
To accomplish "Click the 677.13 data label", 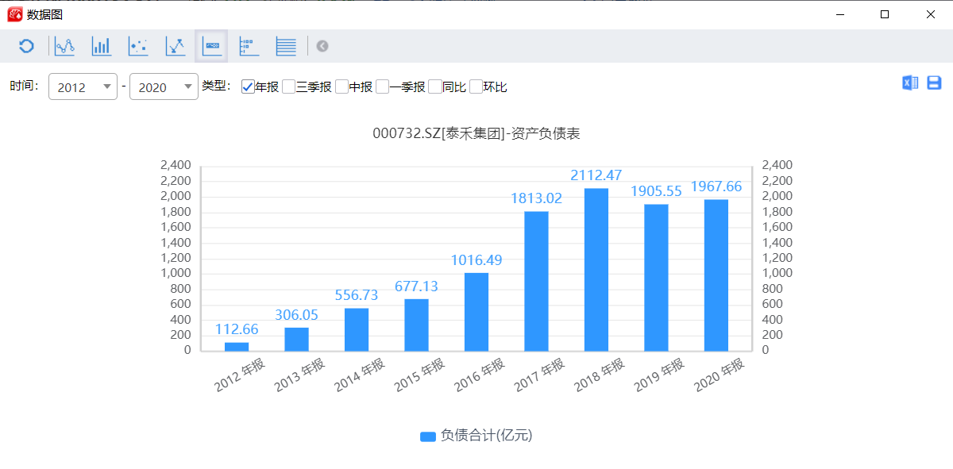I will coord(416,286).
